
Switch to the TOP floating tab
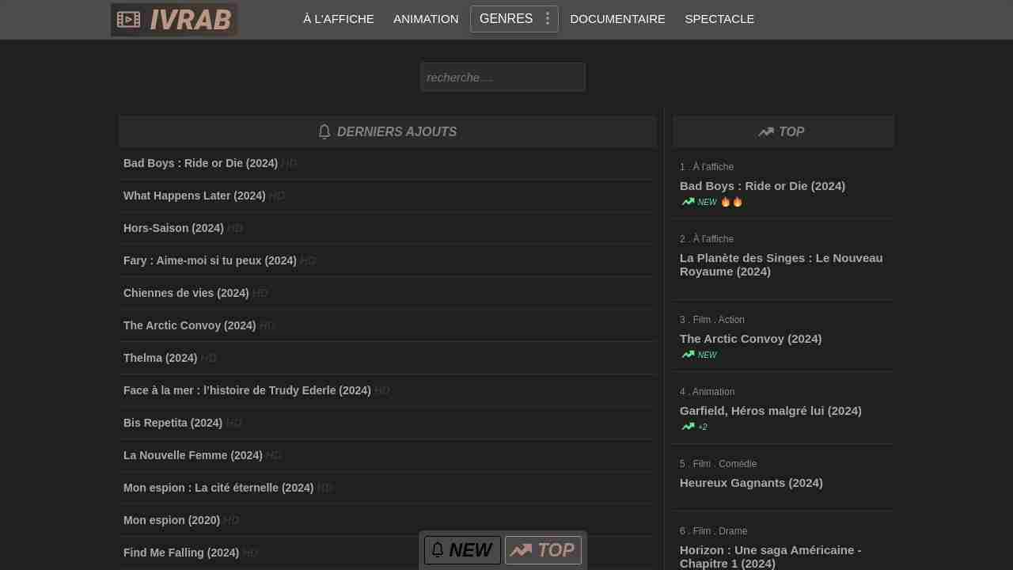point(543,550)
